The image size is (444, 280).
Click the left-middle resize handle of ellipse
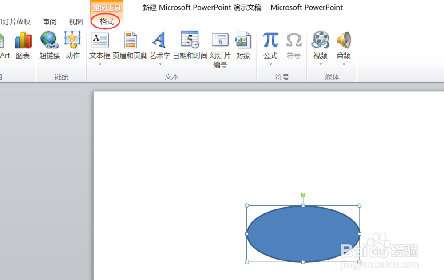(246, 234)
